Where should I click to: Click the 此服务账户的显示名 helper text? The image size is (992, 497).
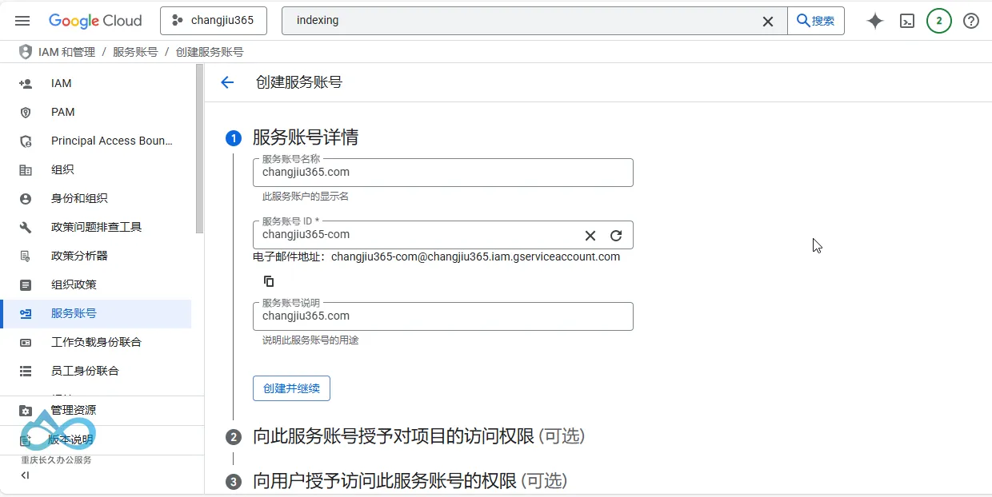[306, 197]
